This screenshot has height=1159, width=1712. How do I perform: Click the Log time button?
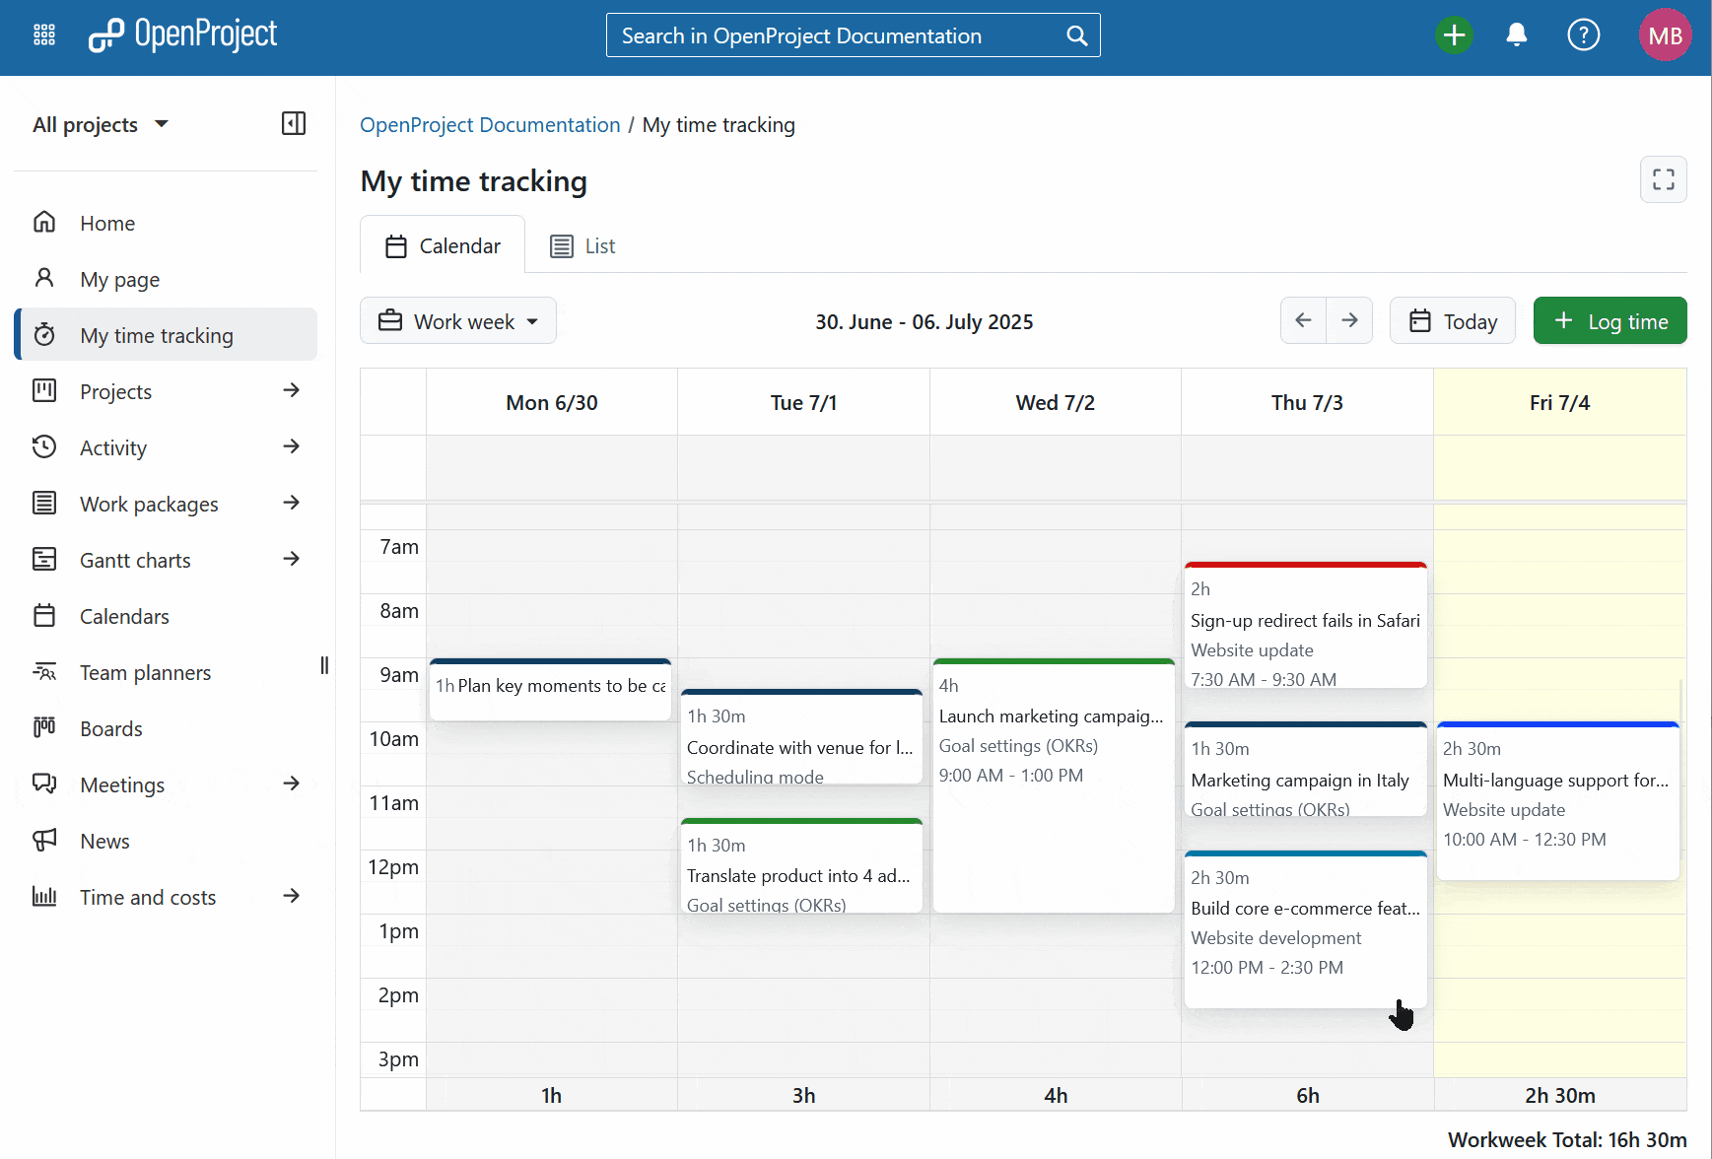(x=1609, y=320)
